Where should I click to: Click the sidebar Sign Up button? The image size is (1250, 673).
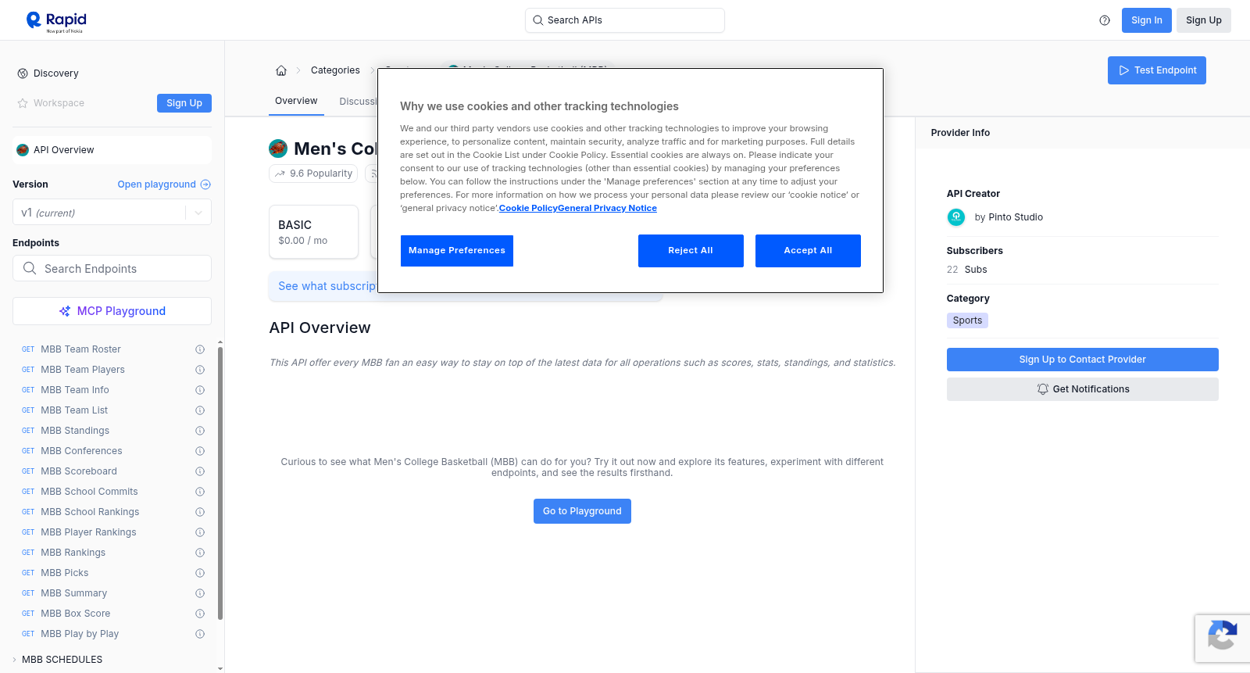[184, 103]
